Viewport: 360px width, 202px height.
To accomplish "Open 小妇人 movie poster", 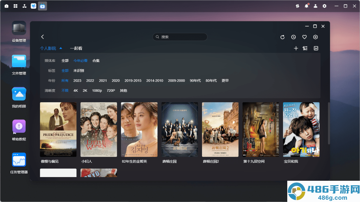I will click(99, 129).
